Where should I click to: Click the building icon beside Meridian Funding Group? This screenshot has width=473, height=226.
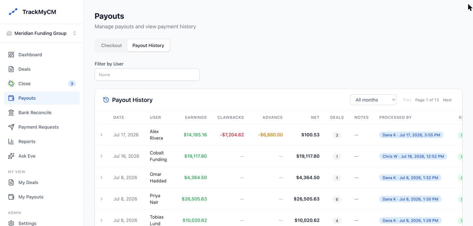(x=9, y=33)
